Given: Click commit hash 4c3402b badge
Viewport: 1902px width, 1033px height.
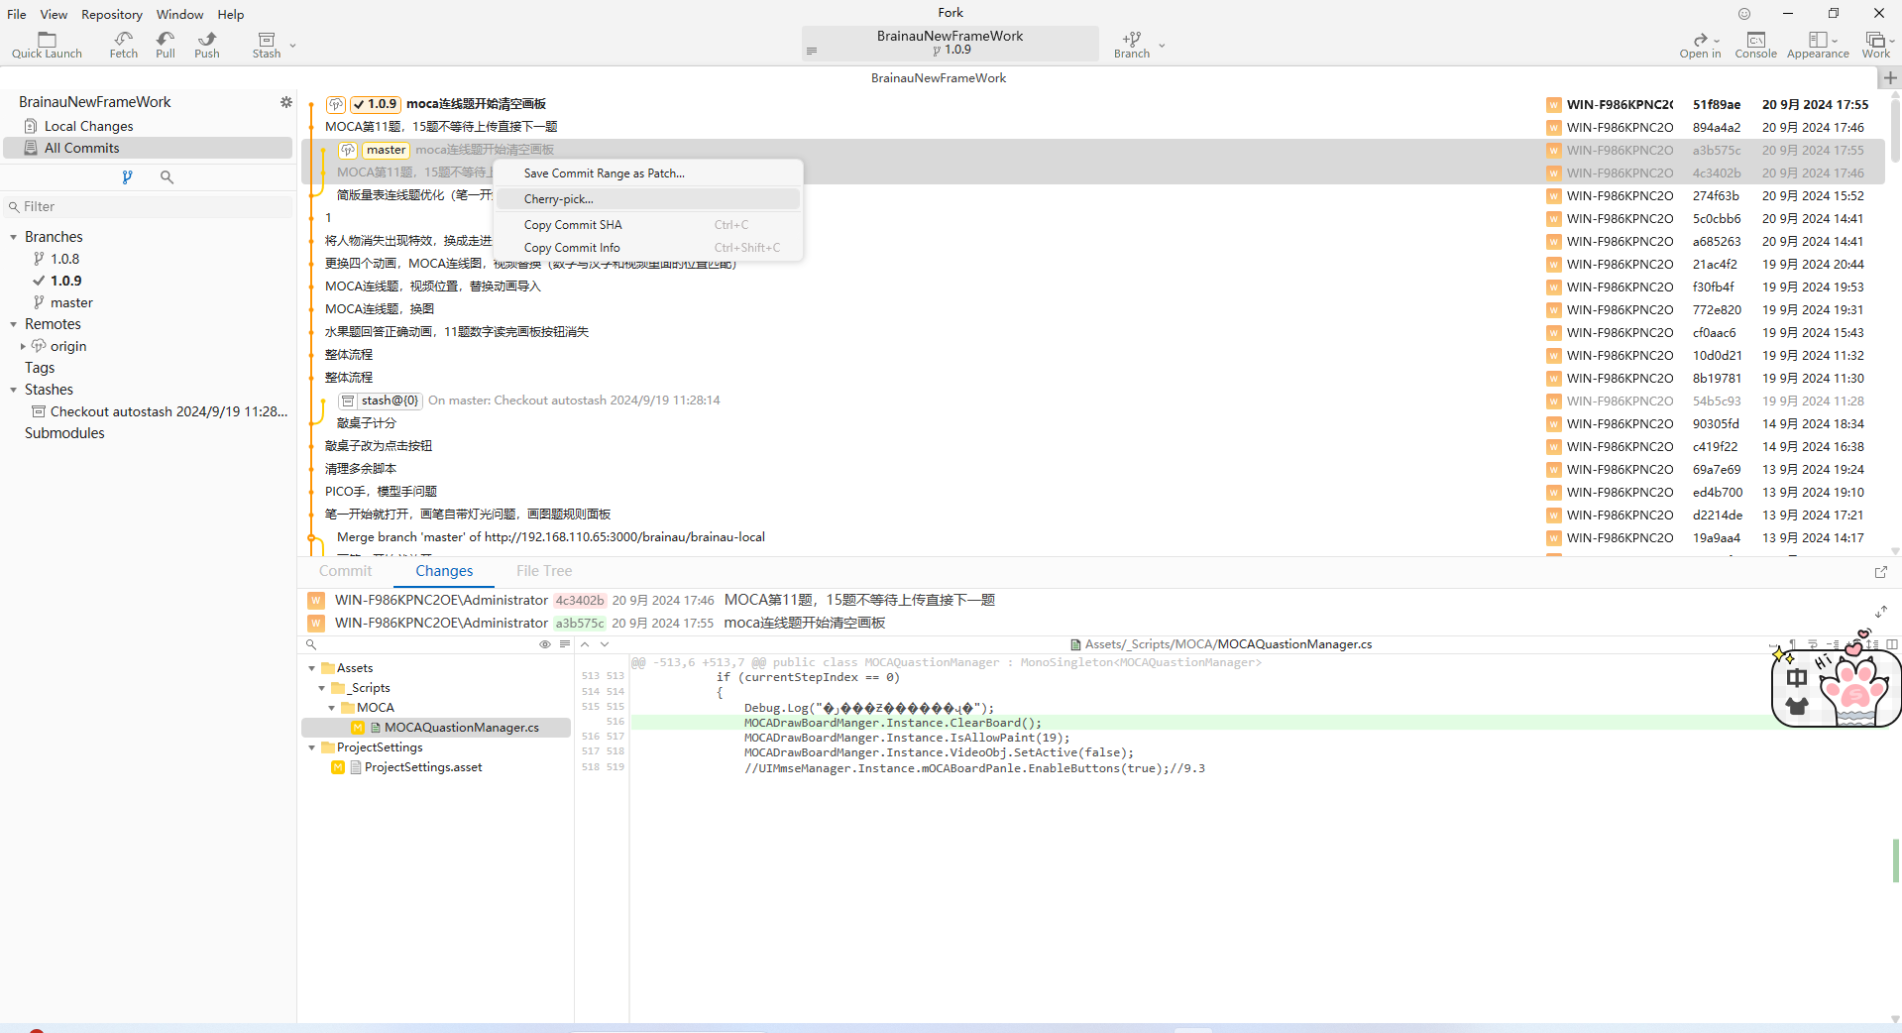Looking at the screenshot, I should (580, 601).
